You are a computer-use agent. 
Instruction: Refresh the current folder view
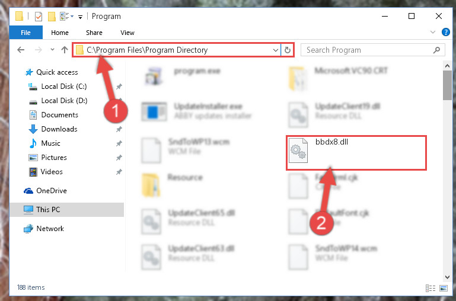(288, 50)
